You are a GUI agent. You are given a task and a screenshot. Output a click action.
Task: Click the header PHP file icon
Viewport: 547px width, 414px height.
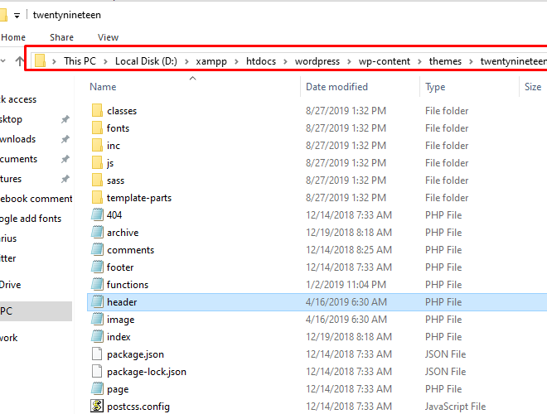point(97,301)
